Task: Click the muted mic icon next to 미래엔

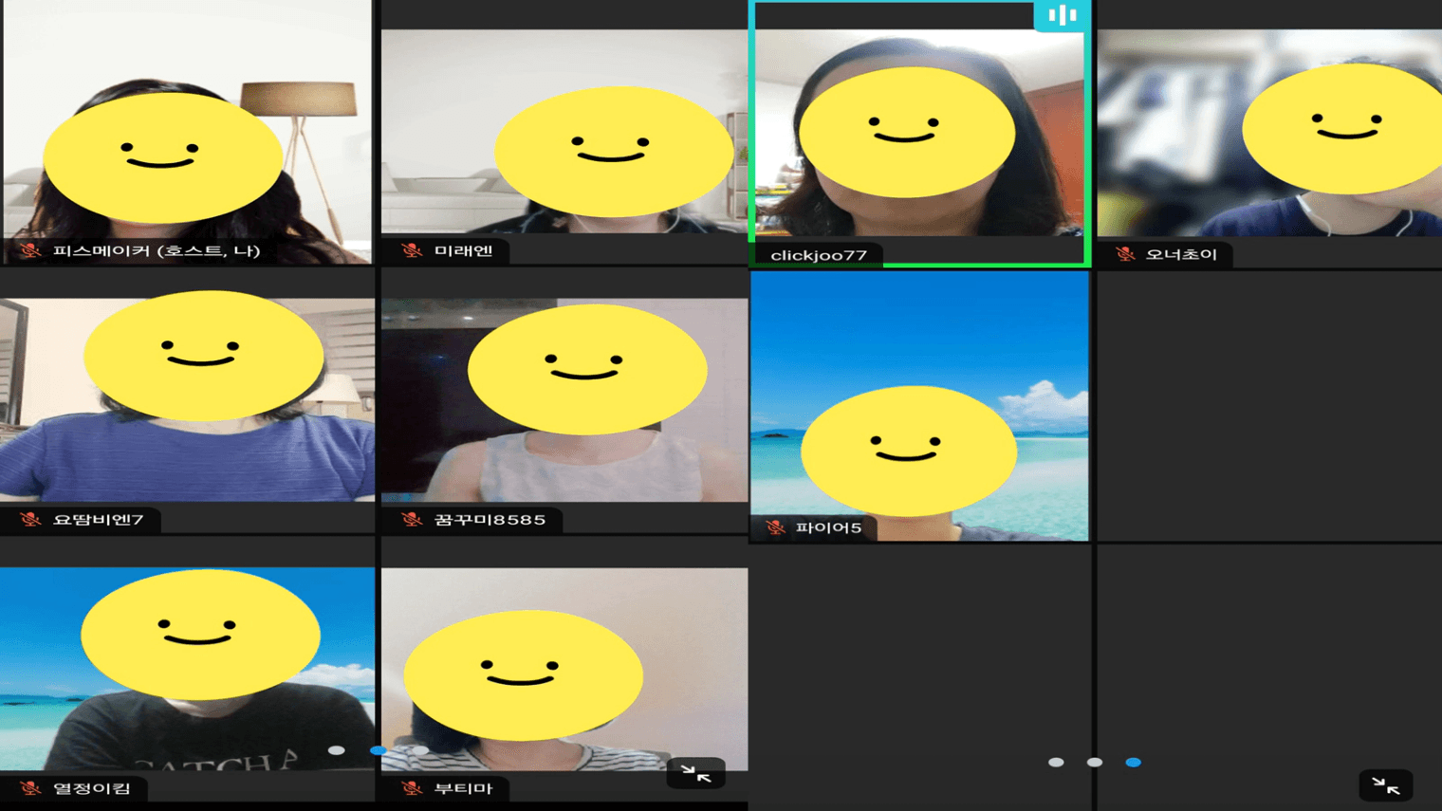Action: (411, 250)
